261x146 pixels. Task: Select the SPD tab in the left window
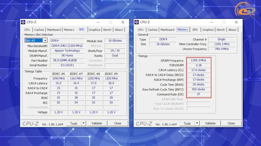81,29
